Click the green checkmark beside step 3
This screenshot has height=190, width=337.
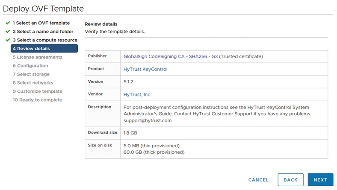tap(8, 40)
